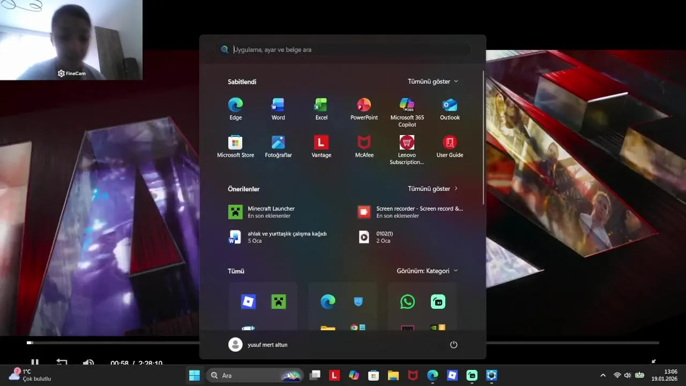
Task: Open the blue gear app on taskbar
Action: click(491, 375)
